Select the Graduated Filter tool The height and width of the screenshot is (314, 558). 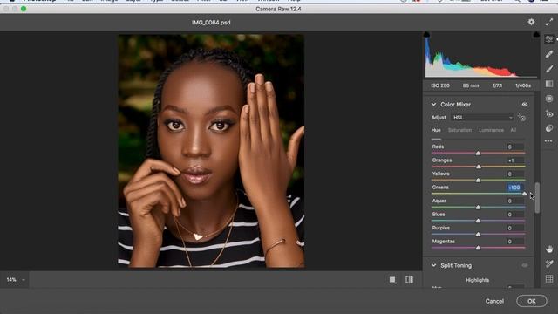[x=549, y=84]
